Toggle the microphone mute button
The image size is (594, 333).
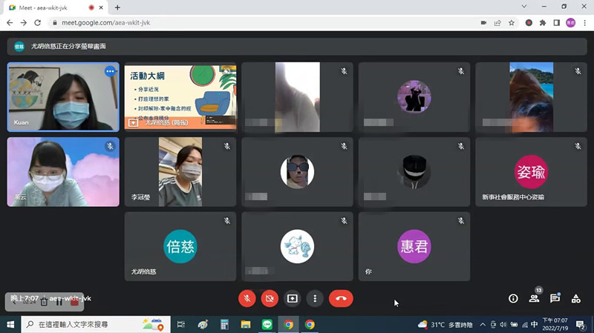247,298
